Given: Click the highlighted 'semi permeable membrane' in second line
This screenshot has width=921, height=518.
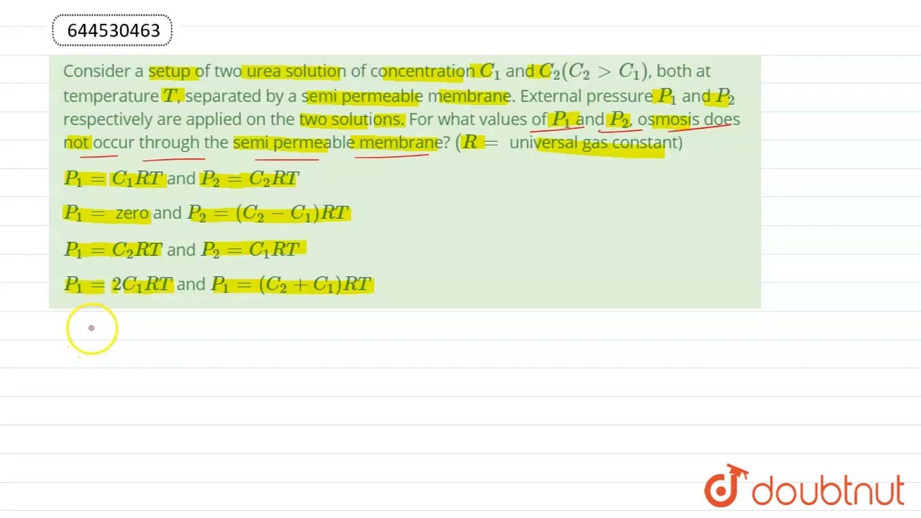Looking at the screenshot, I should pyautogui.click(x=408, y=96).
